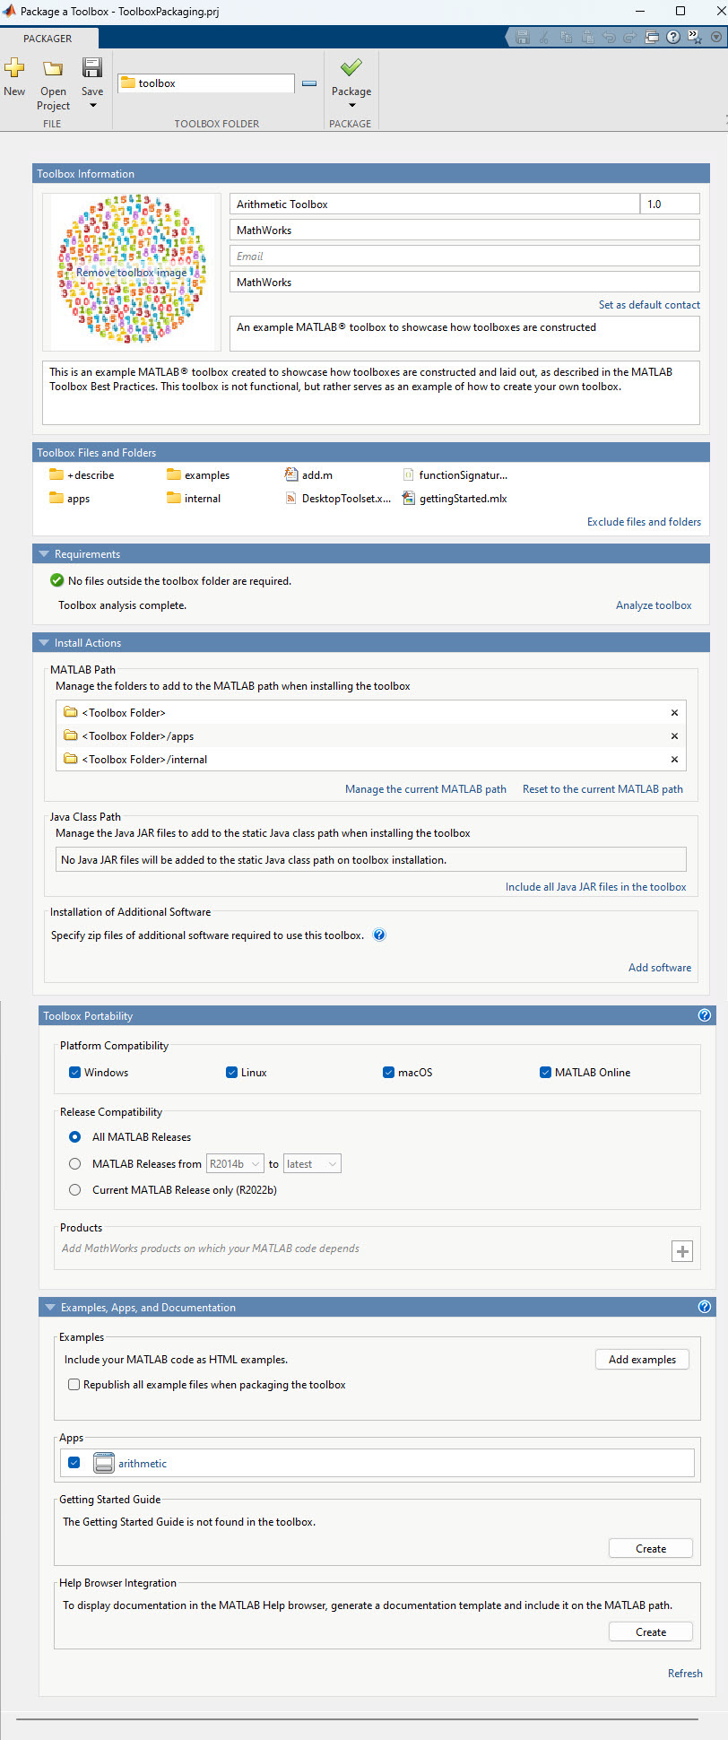Open the R2014b release dropdown

235,1164
